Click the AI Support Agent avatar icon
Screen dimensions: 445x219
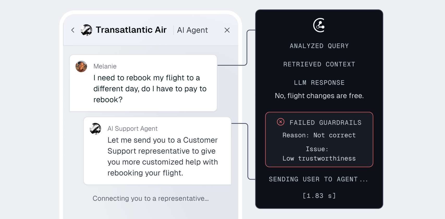tap(95, 129)
